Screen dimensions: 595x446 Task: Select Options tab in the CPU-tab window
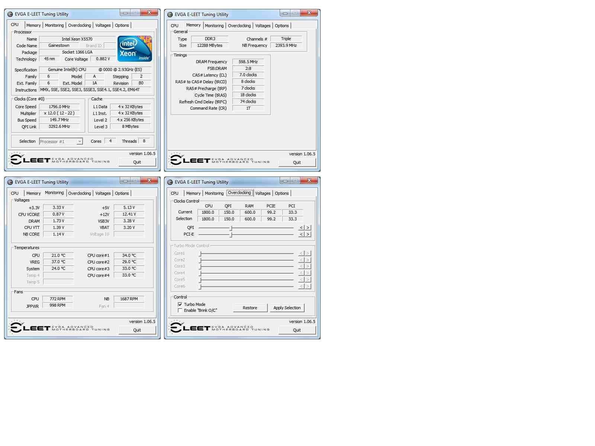pos(122,26)
